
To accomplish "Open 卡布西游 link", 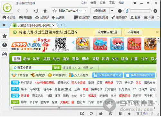I will [x=20, y=75].
